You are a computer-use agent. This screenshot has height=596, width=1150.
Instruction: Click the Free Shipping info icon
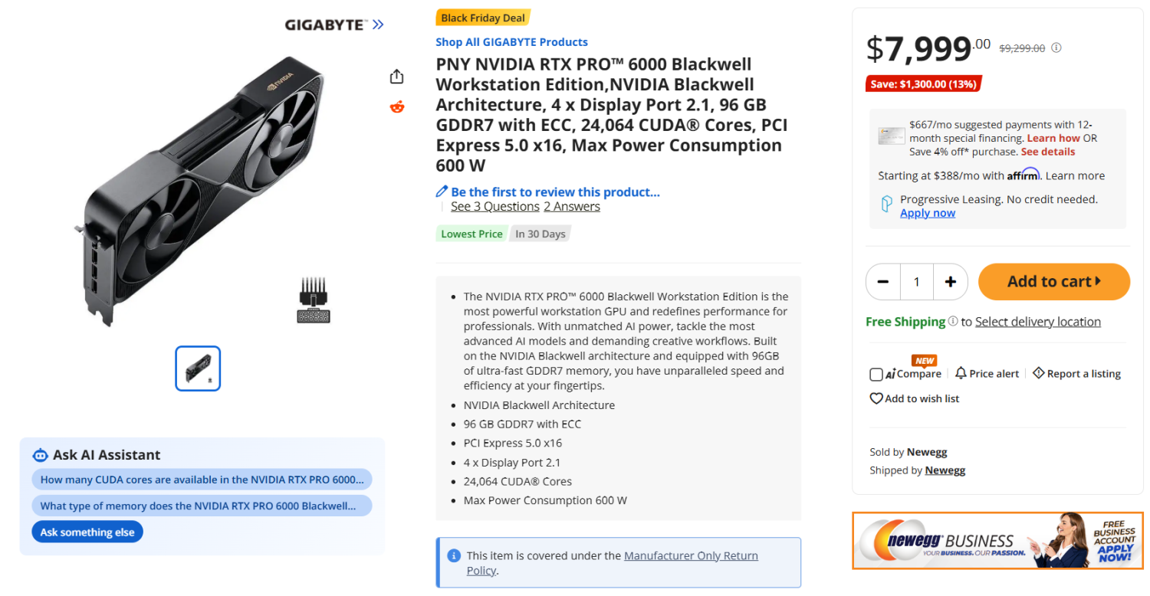(x=952, y=322)
